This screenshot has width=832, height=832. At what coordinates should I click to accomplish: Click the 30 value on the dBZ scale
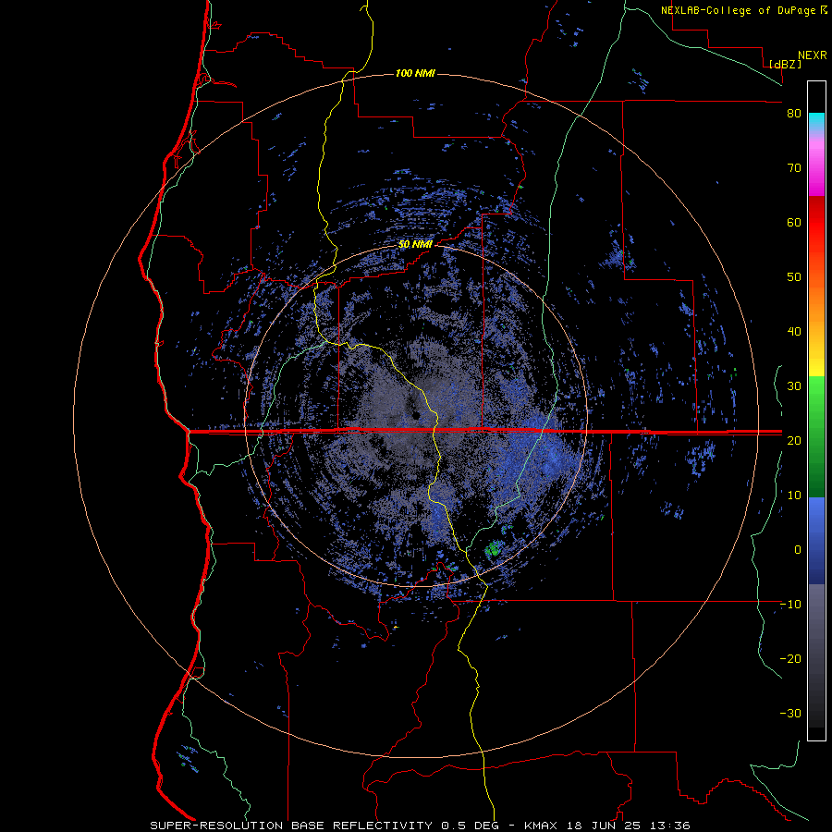coord(794,385)
